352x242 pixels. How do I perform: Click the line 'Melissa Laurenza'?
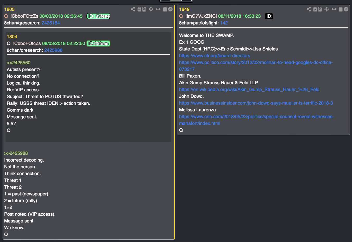click(x=197, y=110)
